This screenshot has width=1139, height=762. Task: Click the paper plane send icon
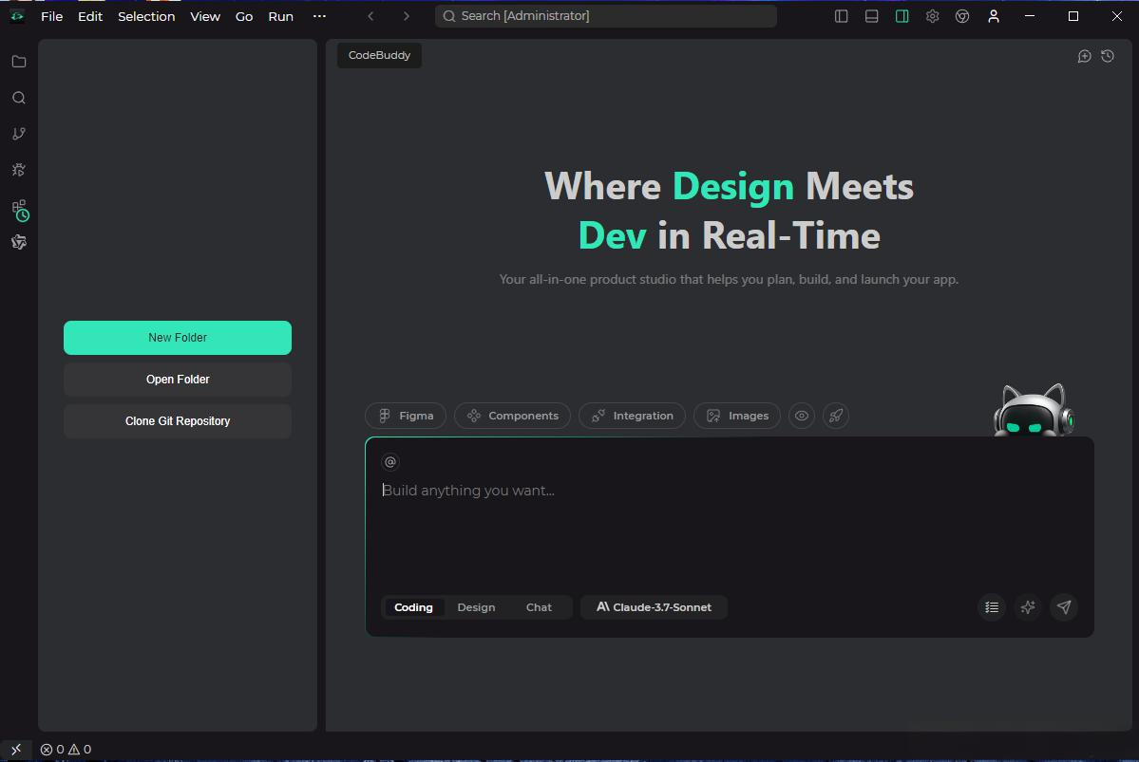pyautogui.click(x=1064, y=607)
